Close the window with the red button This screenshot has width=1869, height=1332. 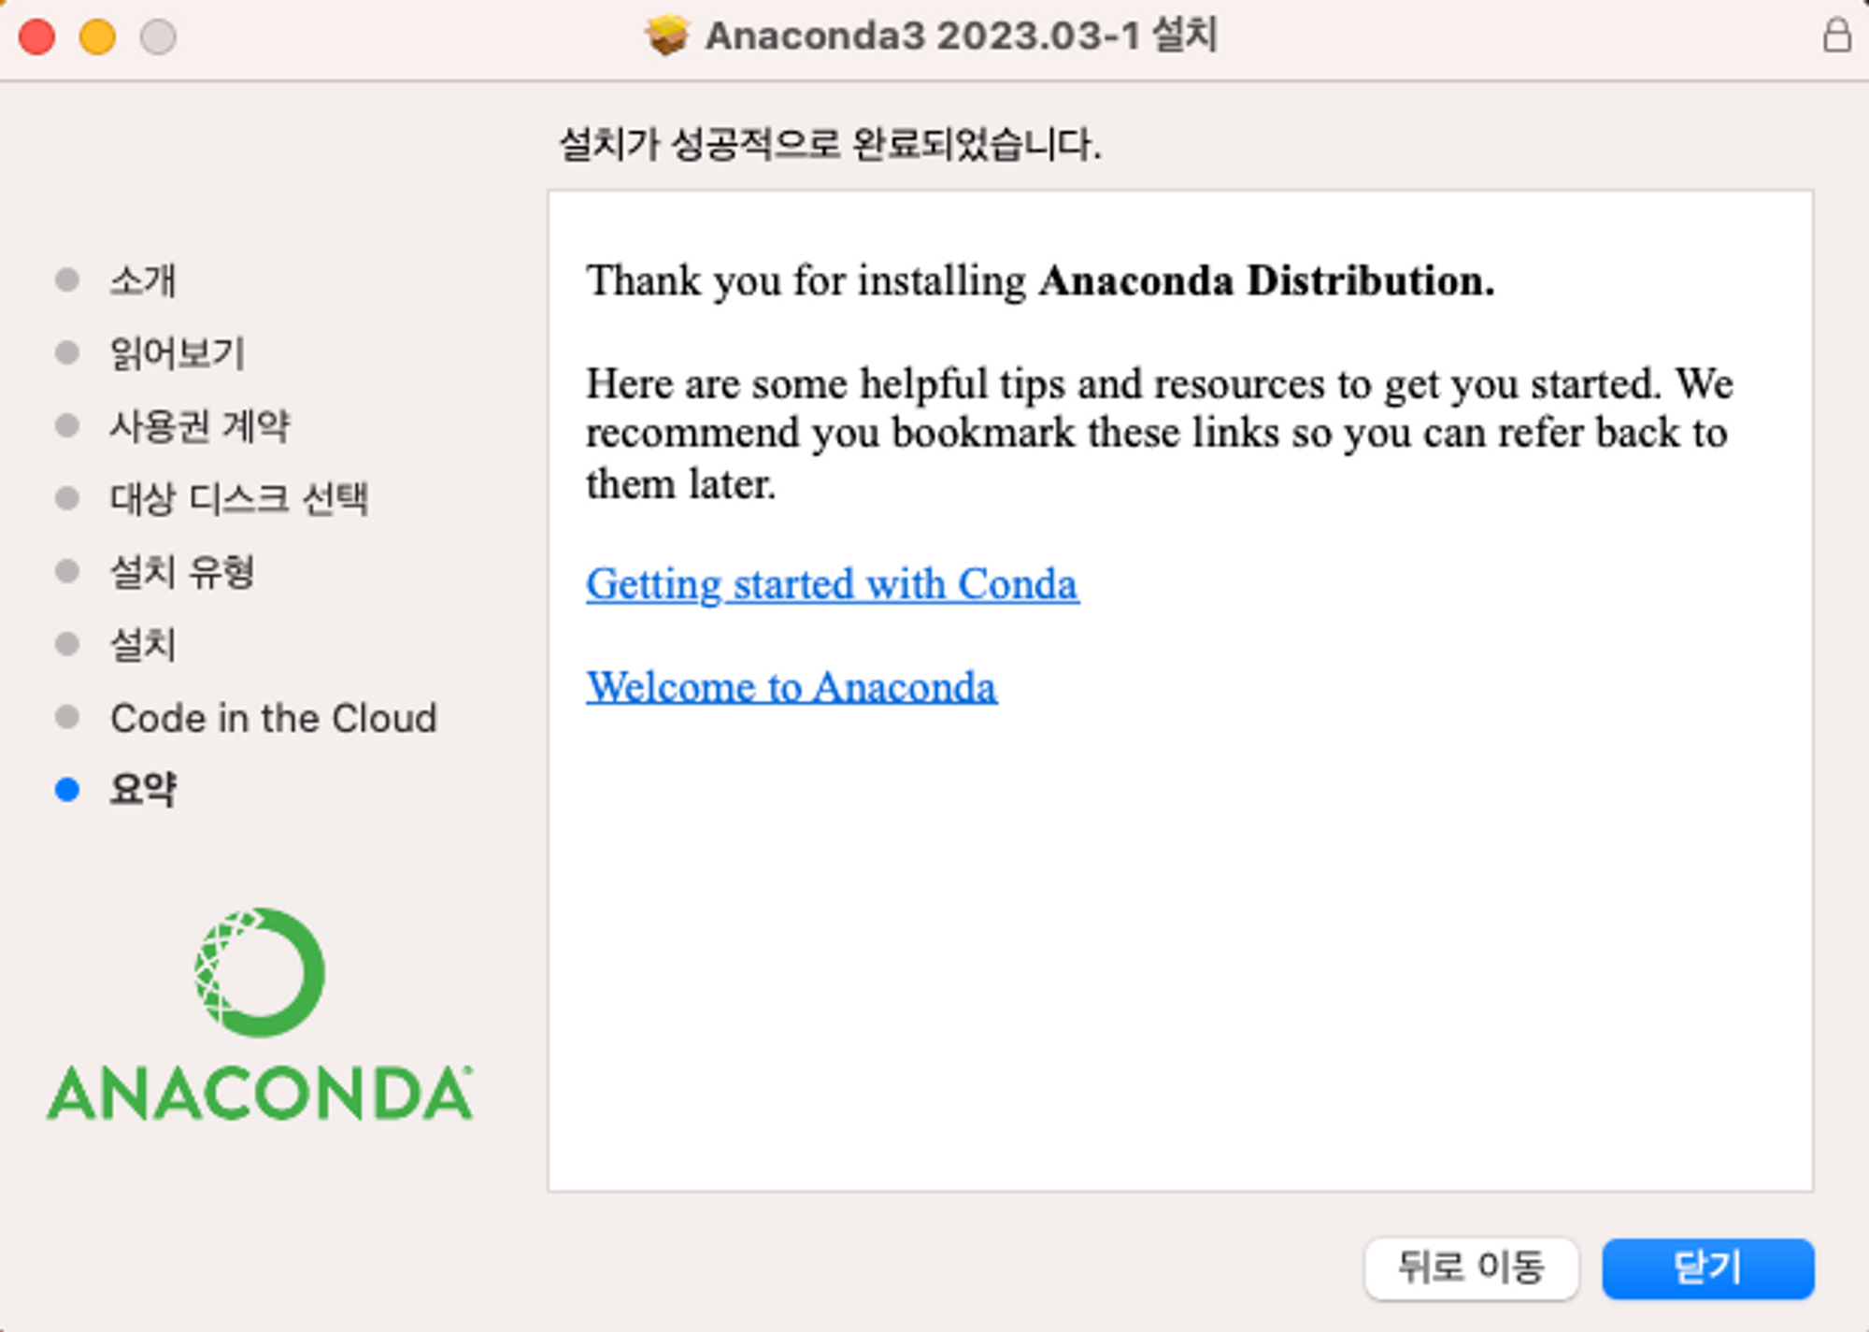click(37, 37)
